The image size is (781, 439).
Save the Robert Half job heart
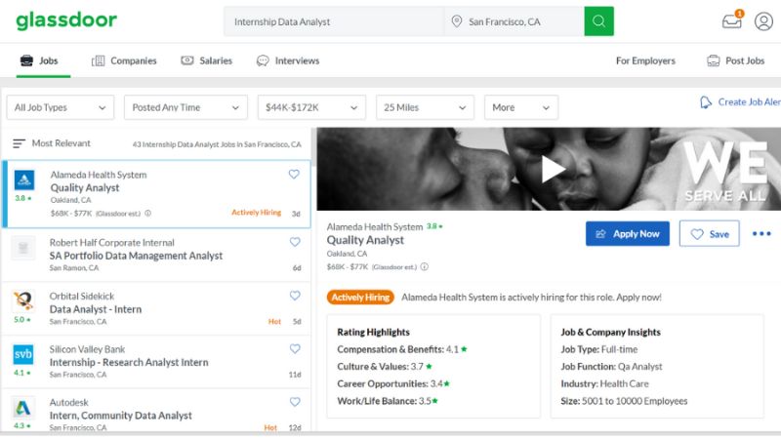click(295, 242)
